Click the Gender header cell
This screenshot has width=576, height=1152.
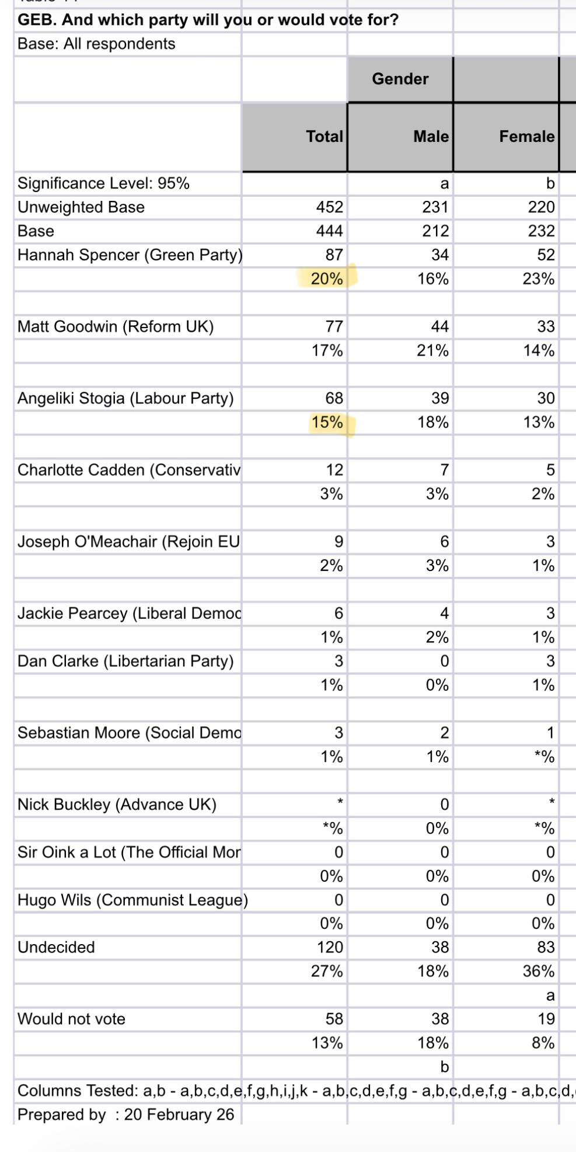[400, 79]
